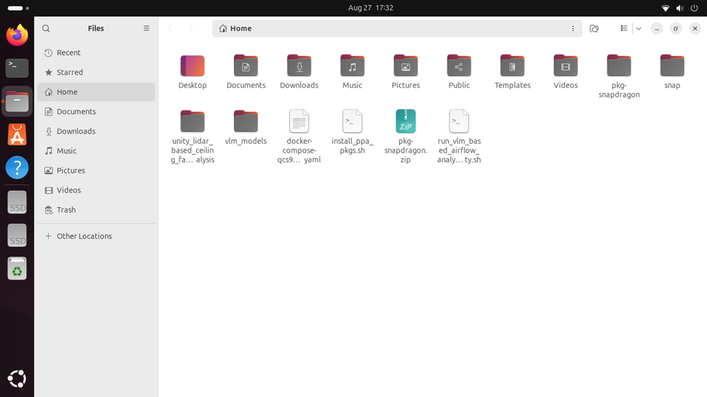Select the install_ppa_pkgs.sh script
Screen dimensions: 707x397
[352, 122]
